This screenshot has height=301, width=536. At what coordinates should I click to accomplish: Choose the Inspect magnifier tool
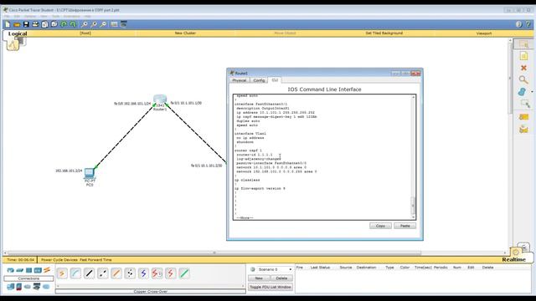tap(523, 80)
